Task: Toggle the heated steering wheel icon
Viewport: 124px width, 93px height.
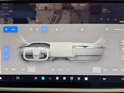Action: 69,69
